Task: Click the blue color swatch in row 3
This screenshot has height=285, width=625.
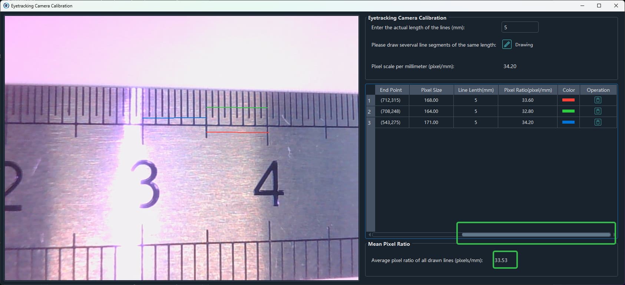Action: coord(568,122)
